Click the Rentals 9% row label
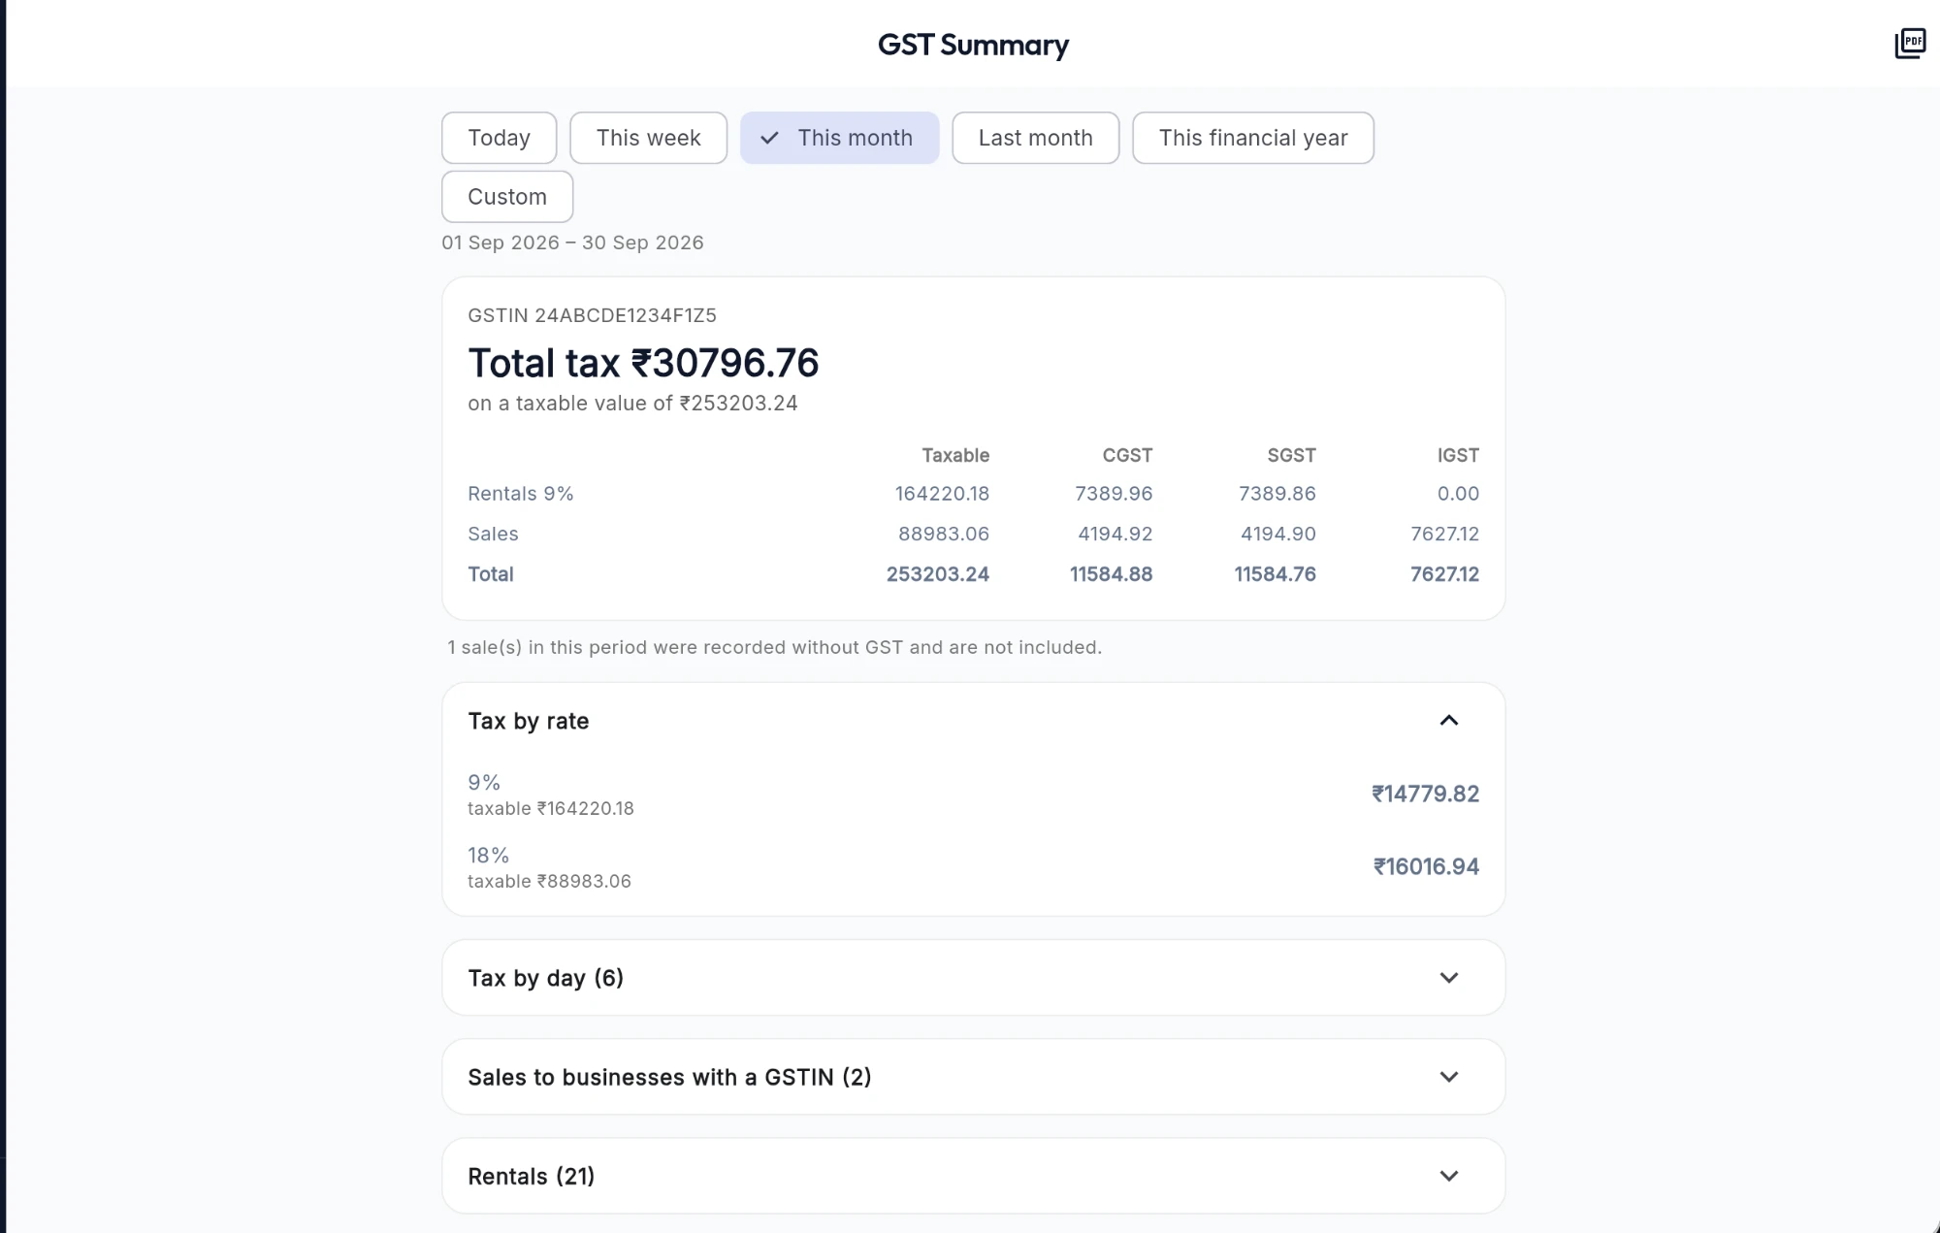 [x=521, y=494]
